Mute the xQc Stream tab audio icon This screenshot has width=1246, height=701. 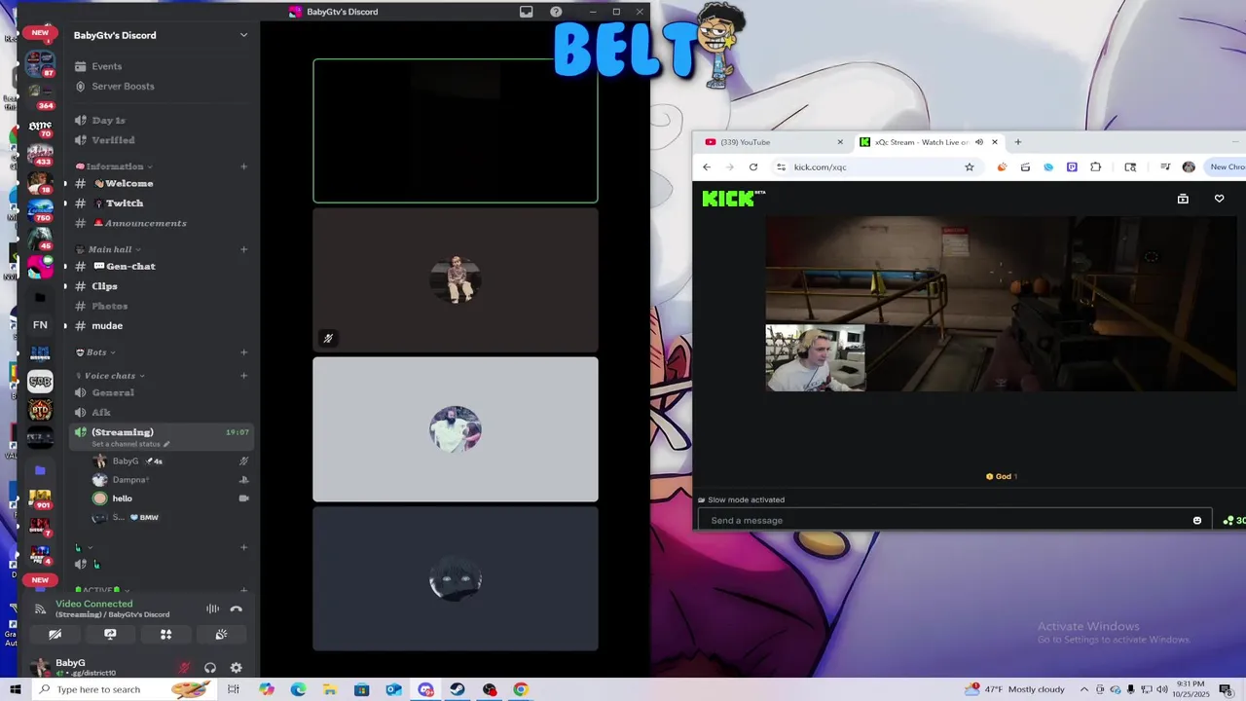click(978, 142)
